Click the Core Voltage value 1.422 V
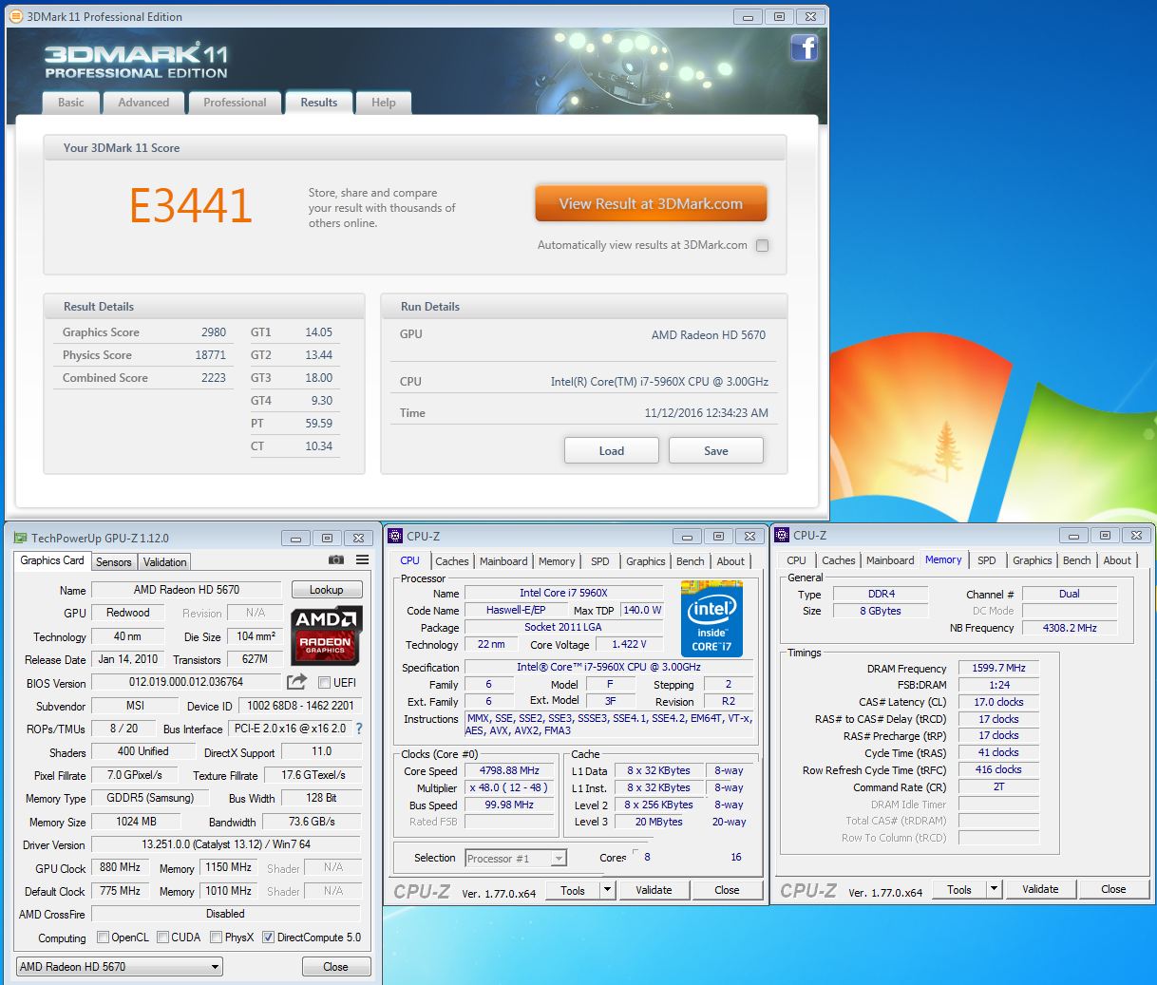The height and width of the screenshot is (985, 1157). 629,644
